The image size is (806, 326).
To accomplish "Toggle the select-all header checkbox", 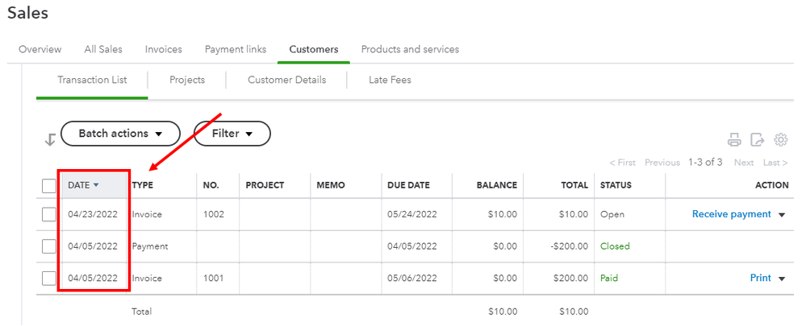I will pos(49,186).
